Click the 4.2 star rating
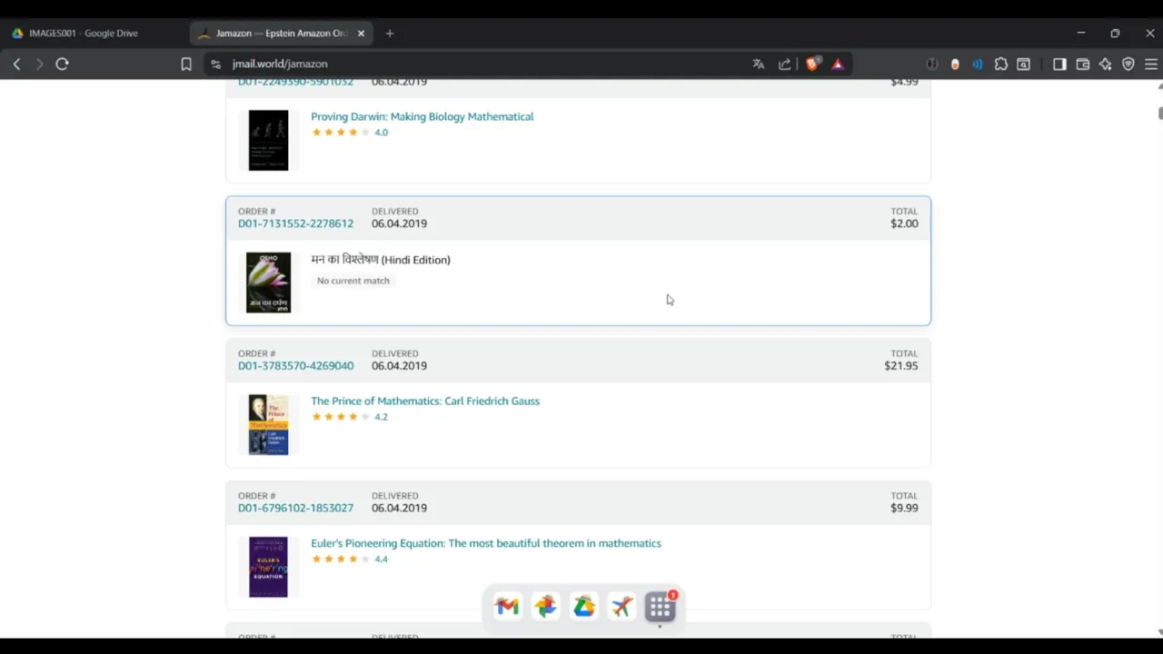The width and height of the screenshot is (1163, 654). (350, 417)
